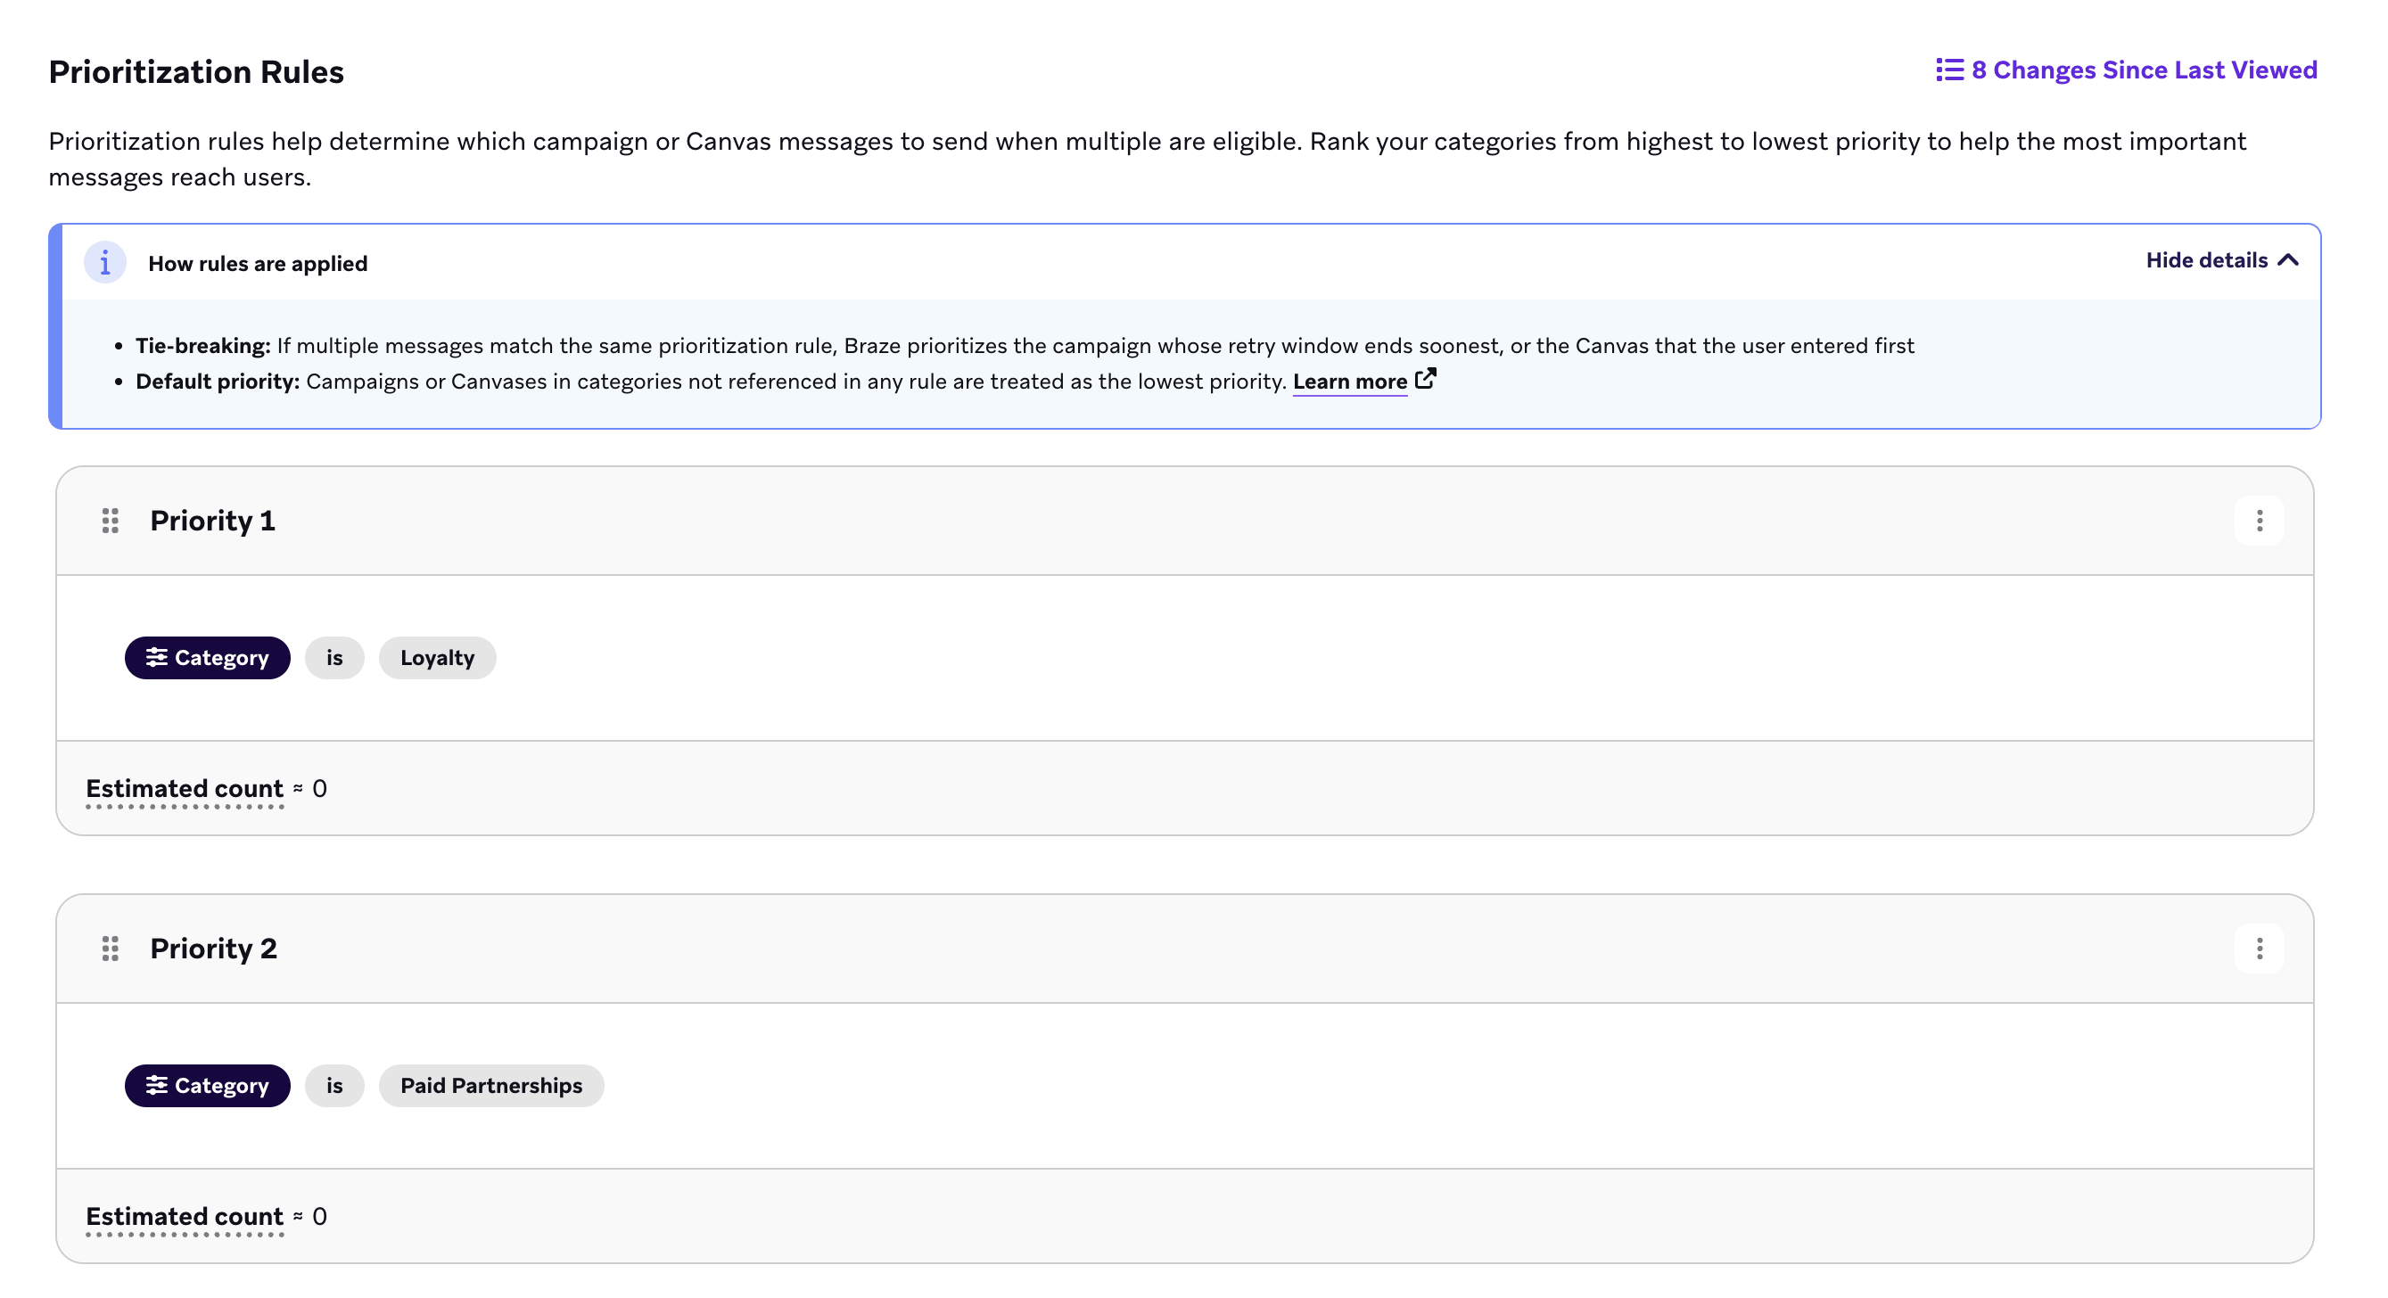Open Priority 2 three-dot options menu
The width and height of the screenshot is (2388, 1298).
click(x=2259, y=949)
